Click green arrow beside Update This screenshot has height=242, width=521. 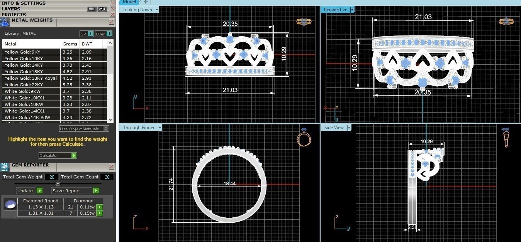[x=39, y=190]
